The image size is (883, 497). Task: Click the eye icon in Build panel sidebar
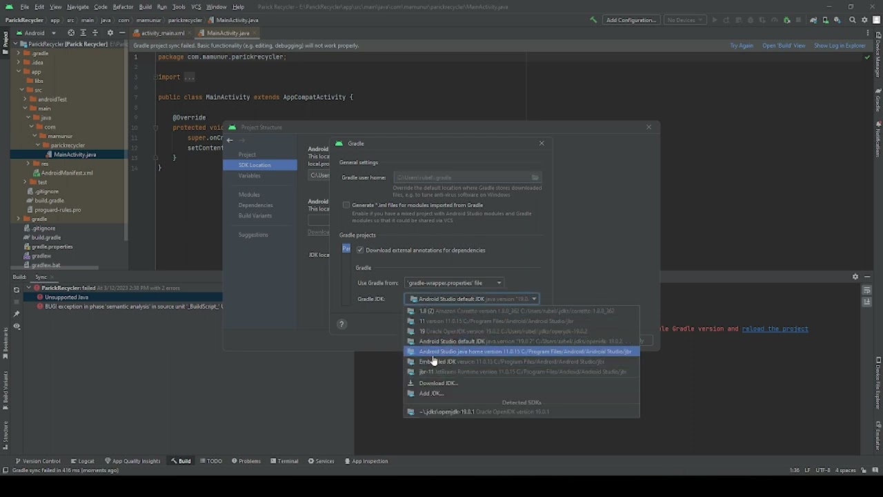click(17, 326)
